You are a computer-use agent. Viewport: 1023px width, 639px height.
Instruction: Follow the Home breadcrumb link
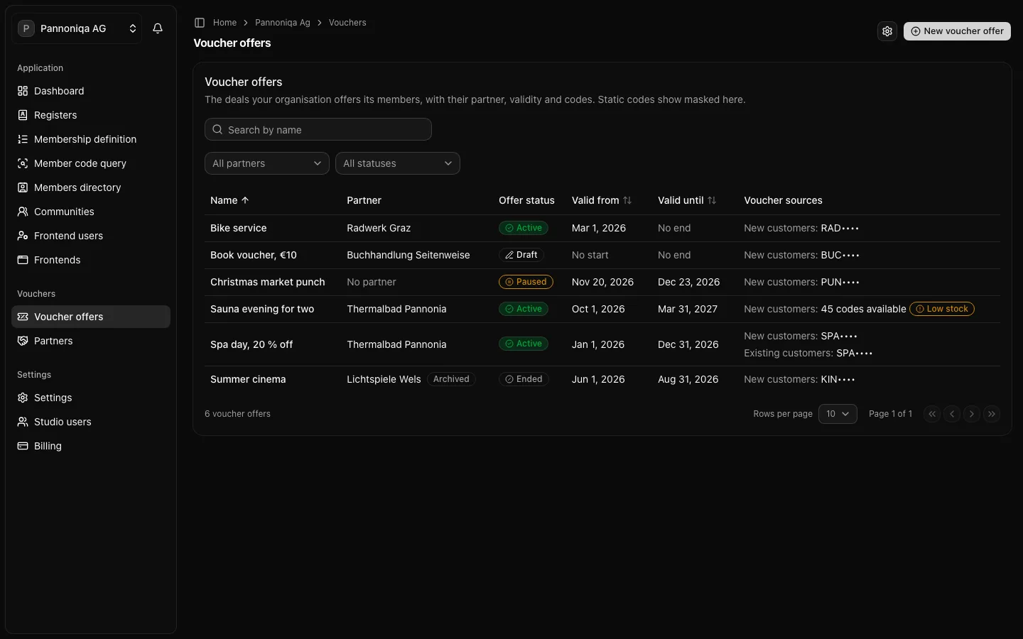224,23
